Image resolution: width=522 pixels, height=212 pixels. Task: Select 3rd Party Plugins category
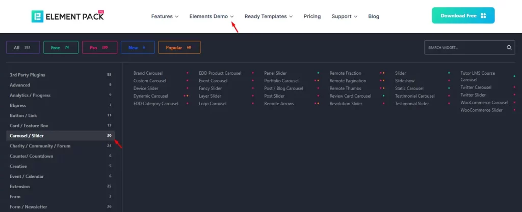coord(60,75)
